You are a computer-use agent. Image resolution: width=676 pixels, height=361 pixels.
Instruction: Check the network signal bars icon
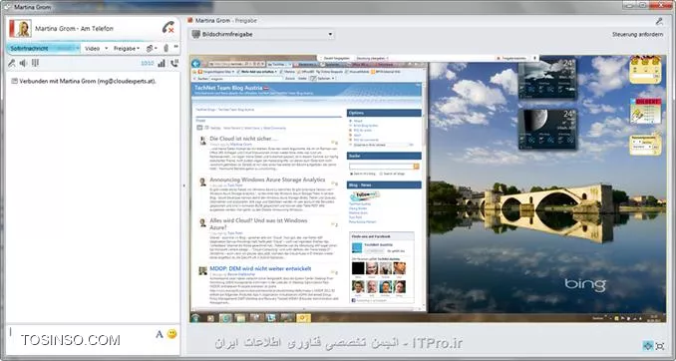[x=162, y=64]
